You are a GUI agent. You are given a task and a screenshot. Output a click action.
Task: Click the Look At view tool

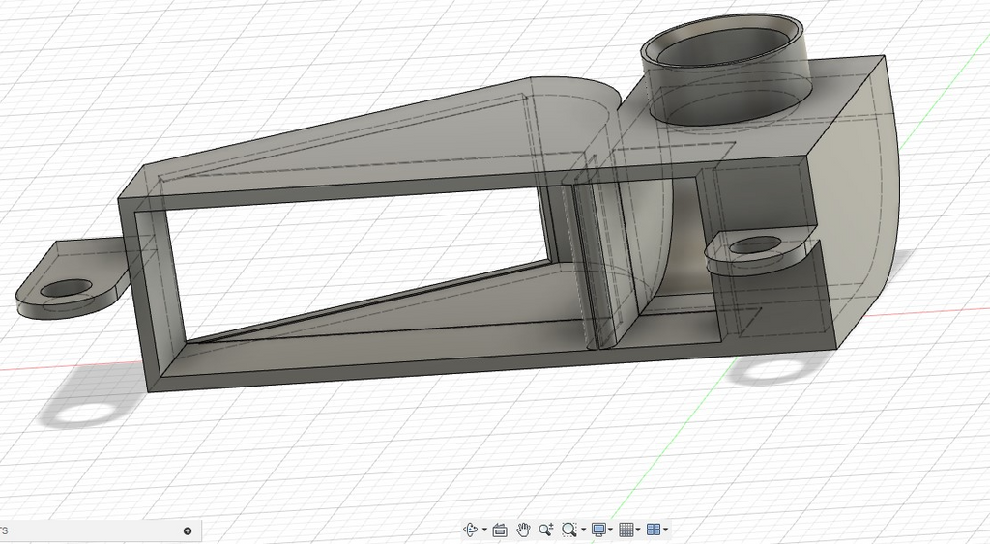tap(500, 530)
